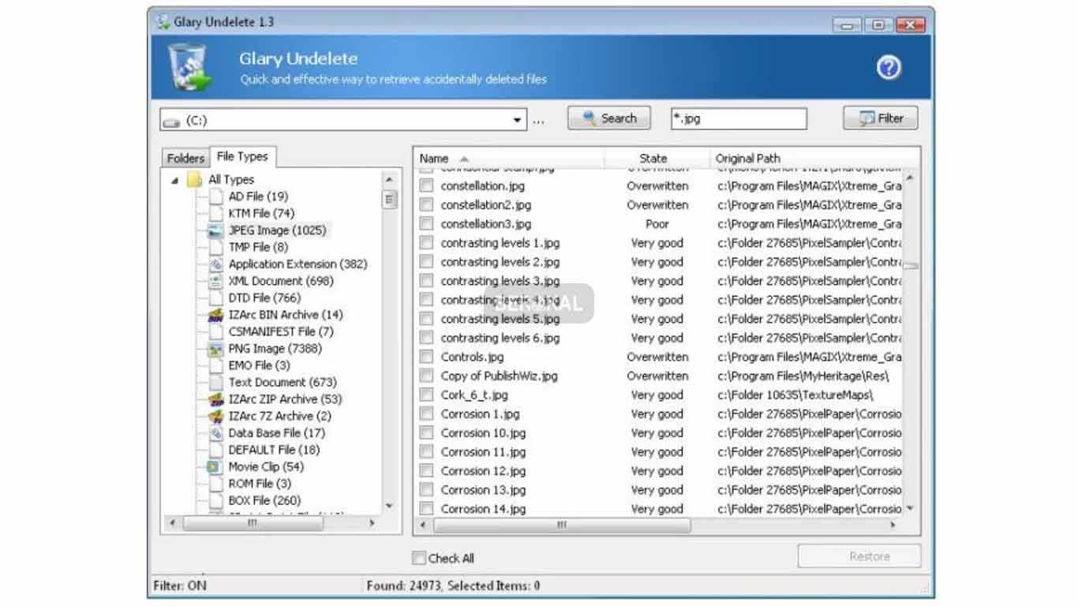Click the DEFAULT File type icon
Image resolution: width=1078 pixels, height=606 pixels.
(215, 450)
